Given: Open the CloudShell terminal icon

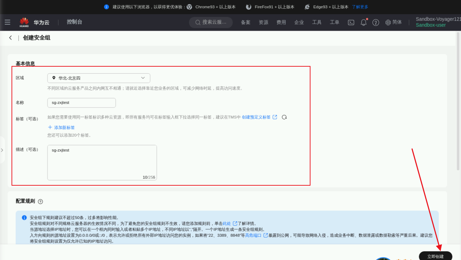Looking at the screenshot, I should 351,22.
